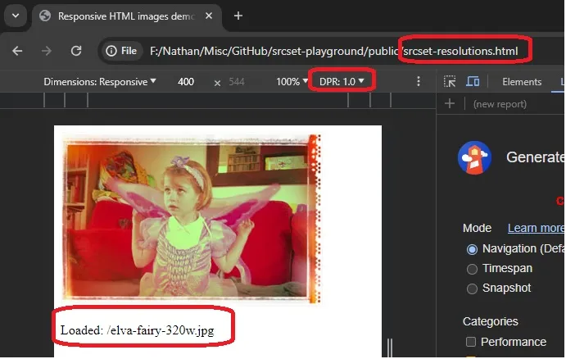Viewport: 566px width, 359px height.
Task: Select the Responsive HTML images demo tab
Action: pyautogui.click(x=126, y=16)
